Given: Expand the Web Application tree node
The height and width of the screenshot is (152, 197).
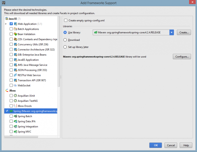Looking at the screenshot, I should (x=6, y=24).
